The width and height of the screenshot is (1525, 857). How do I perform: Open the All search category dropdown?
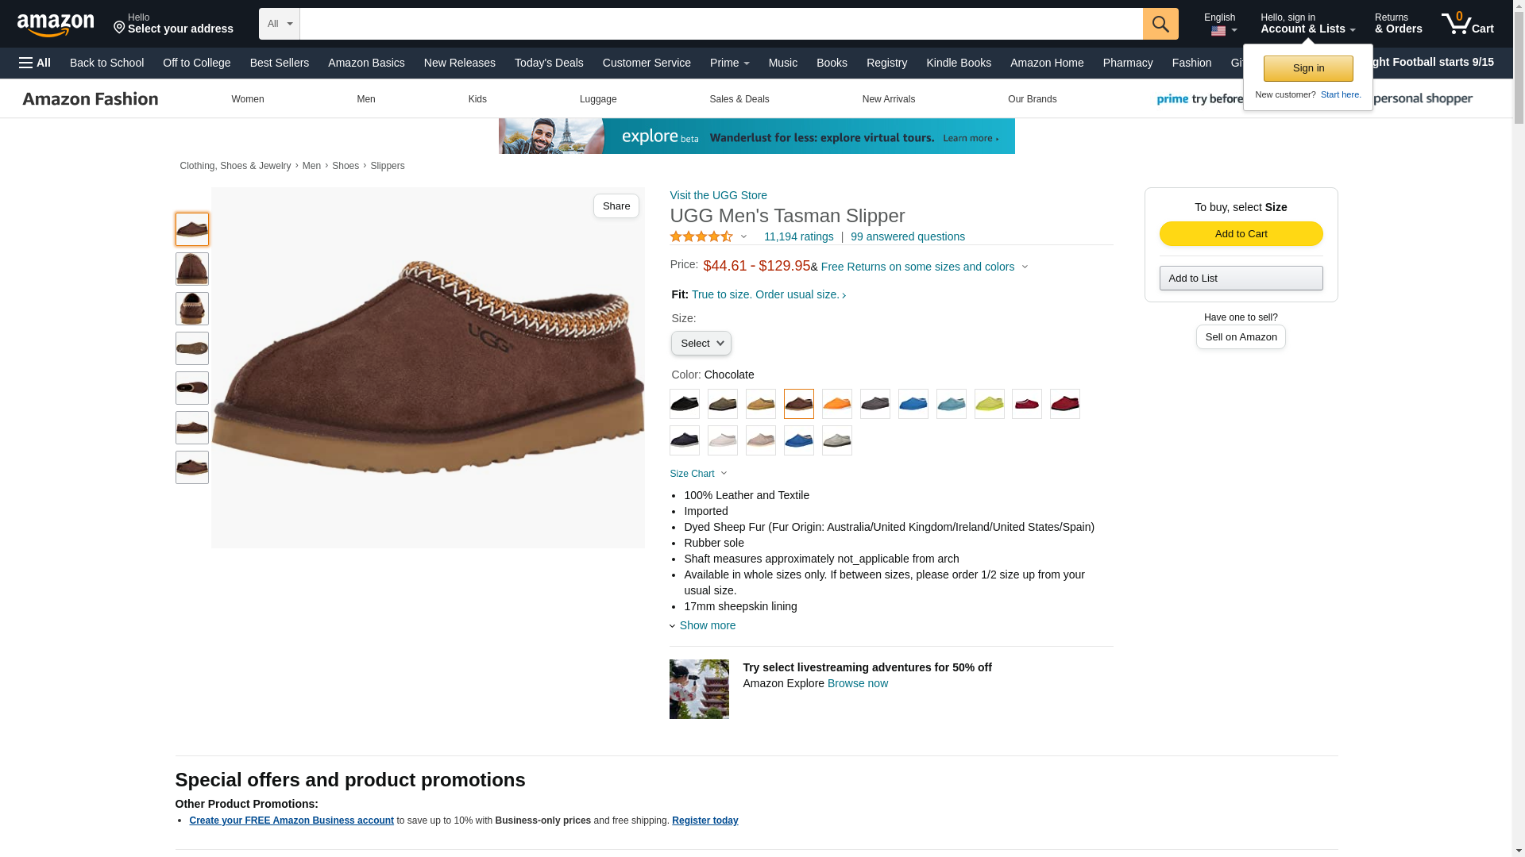click(x=280, y=24)
